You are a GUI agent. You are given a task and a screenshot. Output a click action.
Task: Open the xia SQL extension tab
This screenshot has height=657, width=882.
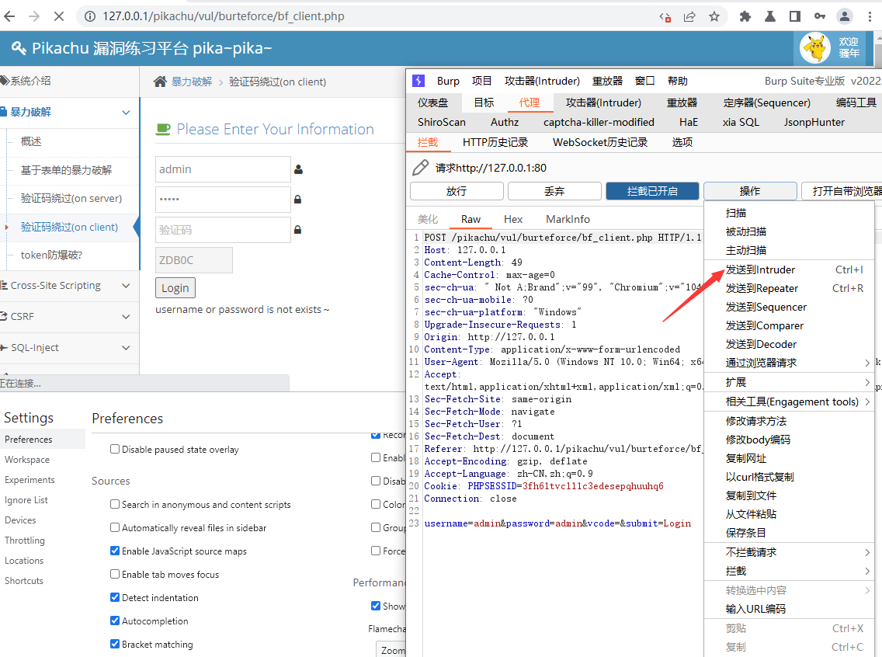741,122
